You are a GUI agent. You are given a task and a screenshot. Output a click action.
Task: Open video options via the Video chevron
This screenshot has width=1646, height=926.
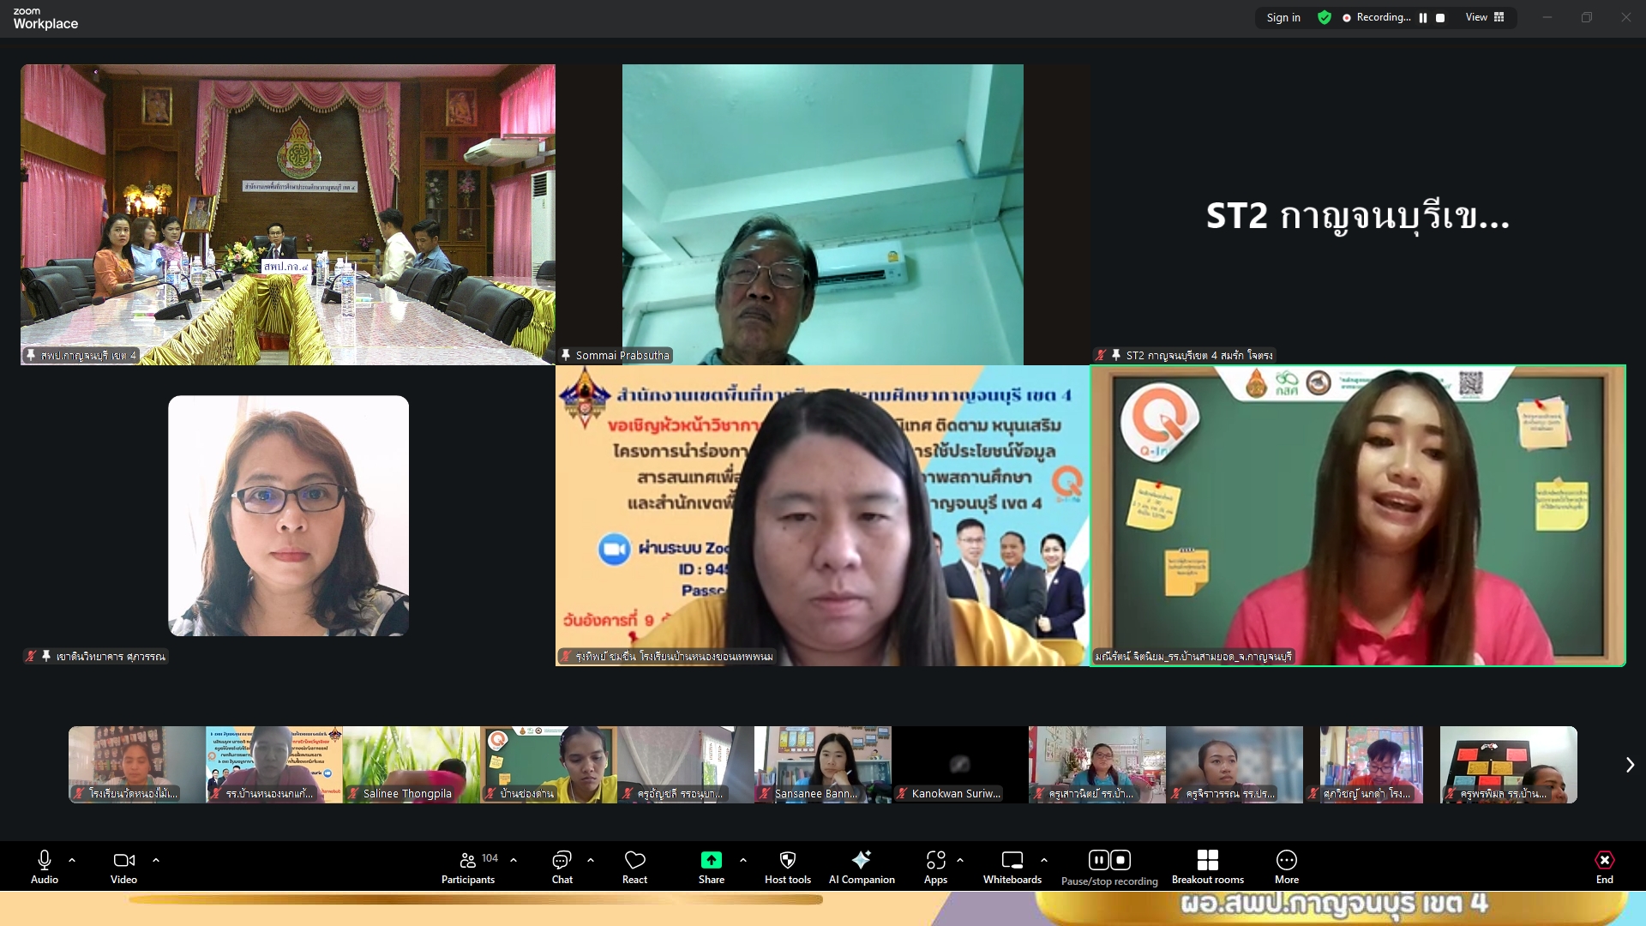coord(156,860)
